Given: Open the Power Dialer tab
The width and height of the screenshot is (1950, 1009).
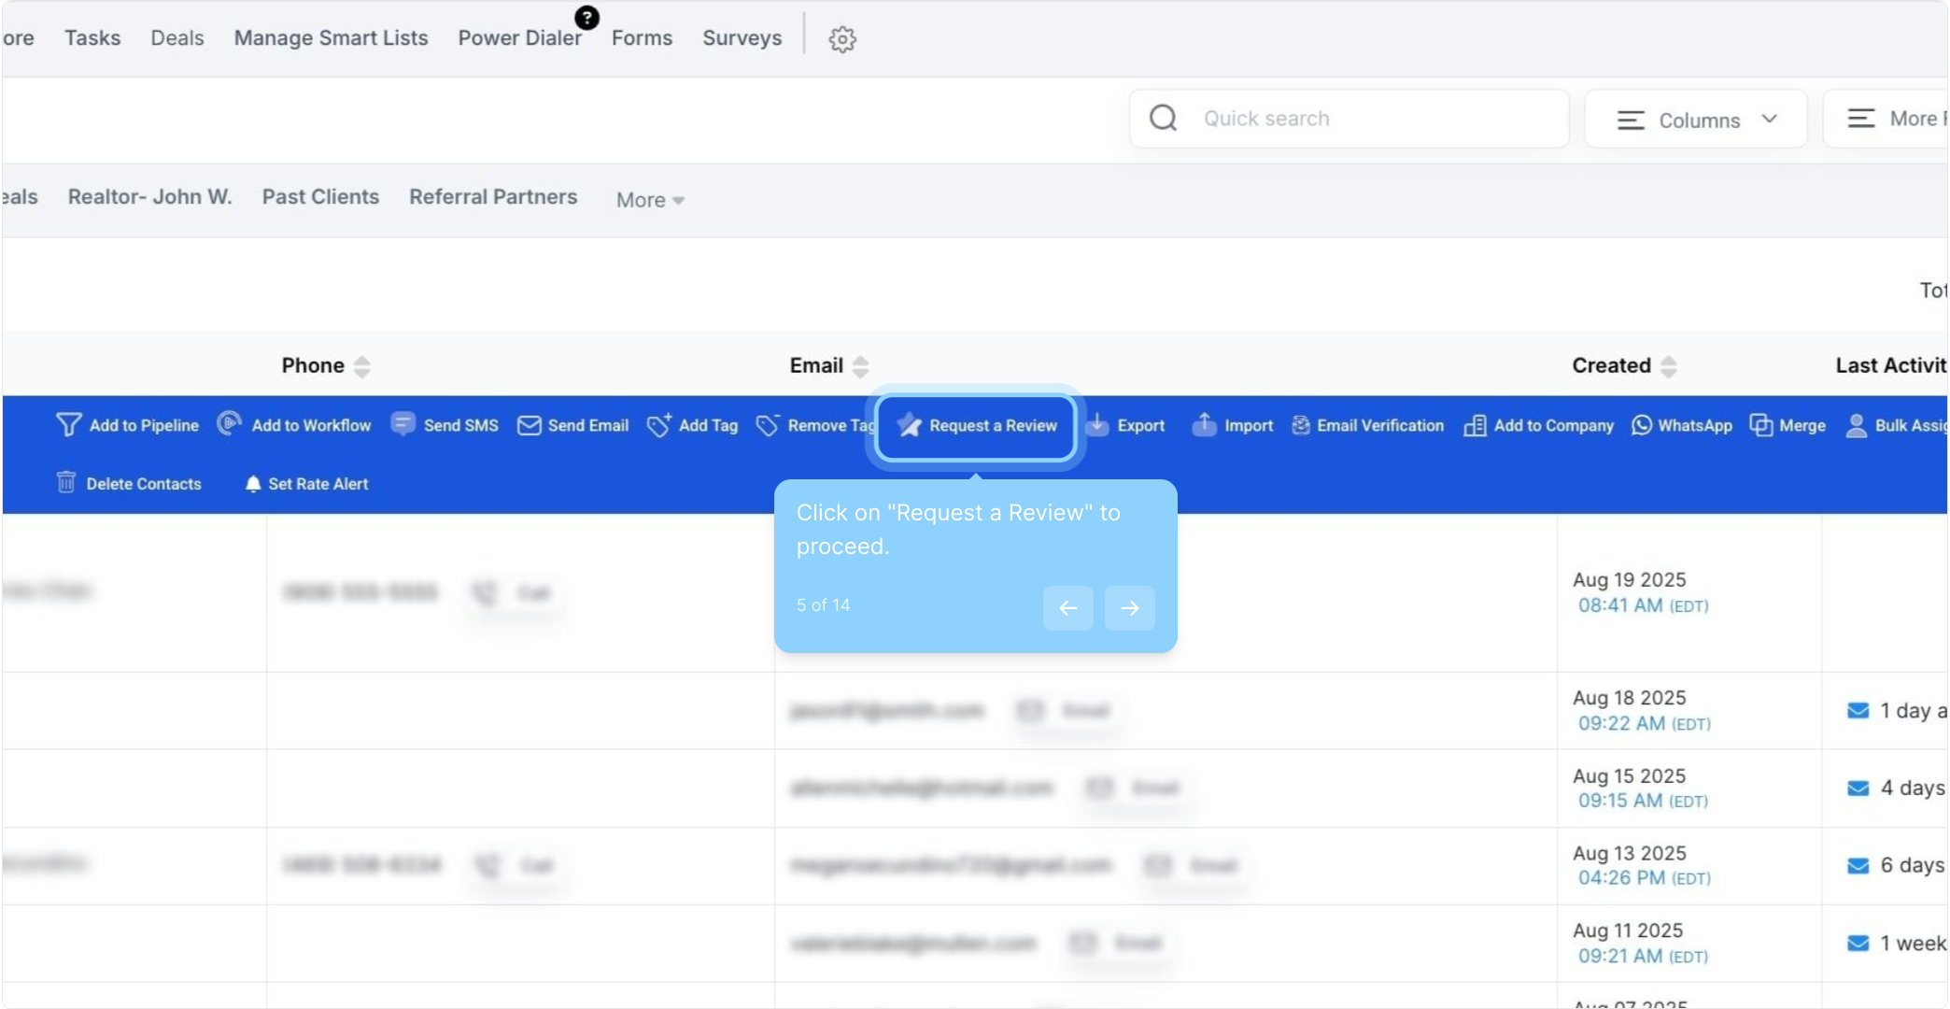Looking at the screenshot, I should click(x=519, y=38).
